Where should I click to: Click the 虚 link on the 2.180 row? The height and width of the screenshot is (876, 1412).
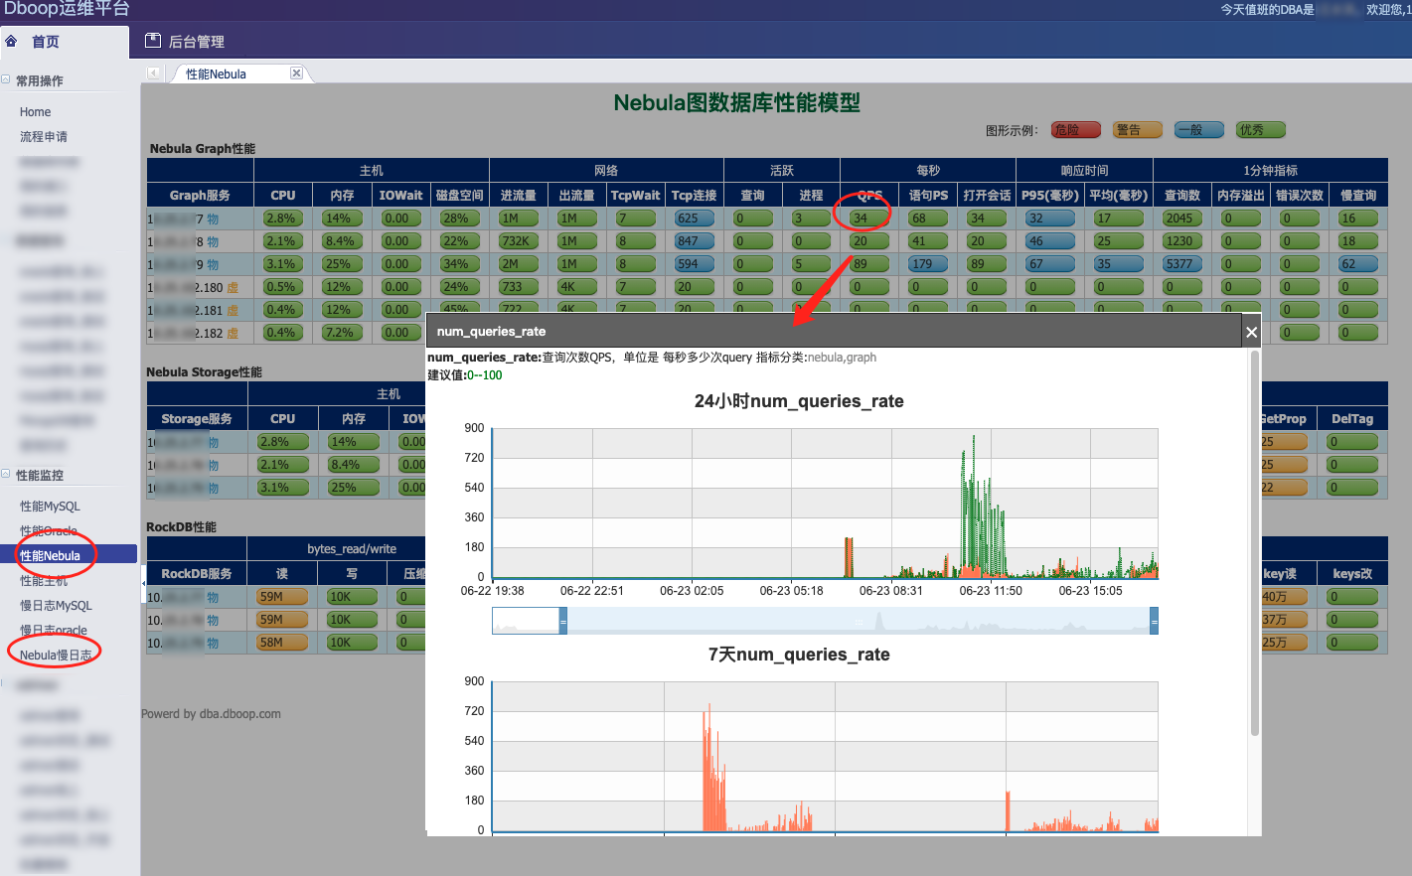pyautogui.click(x=233, y=288)
